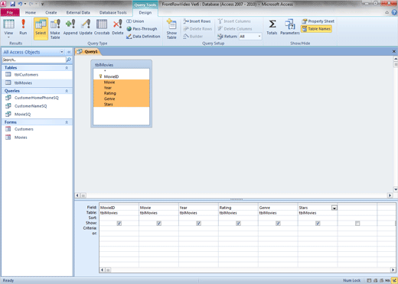Collapse the Tables group
Viewport: 398px width, 284px height.
click(67, 68)
